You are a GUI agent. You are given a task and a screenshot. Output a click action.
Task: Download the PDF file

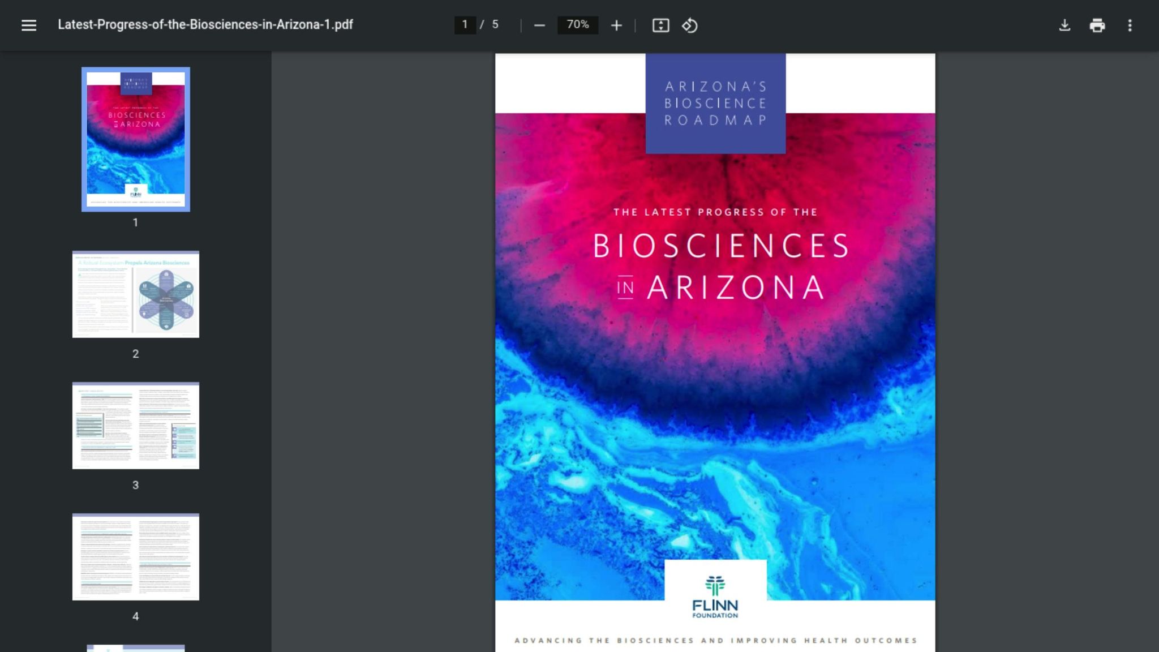point(1064,25)
